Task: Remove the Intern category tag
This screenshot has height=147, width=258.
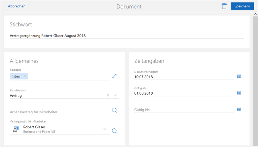Action: coord(25,76)
